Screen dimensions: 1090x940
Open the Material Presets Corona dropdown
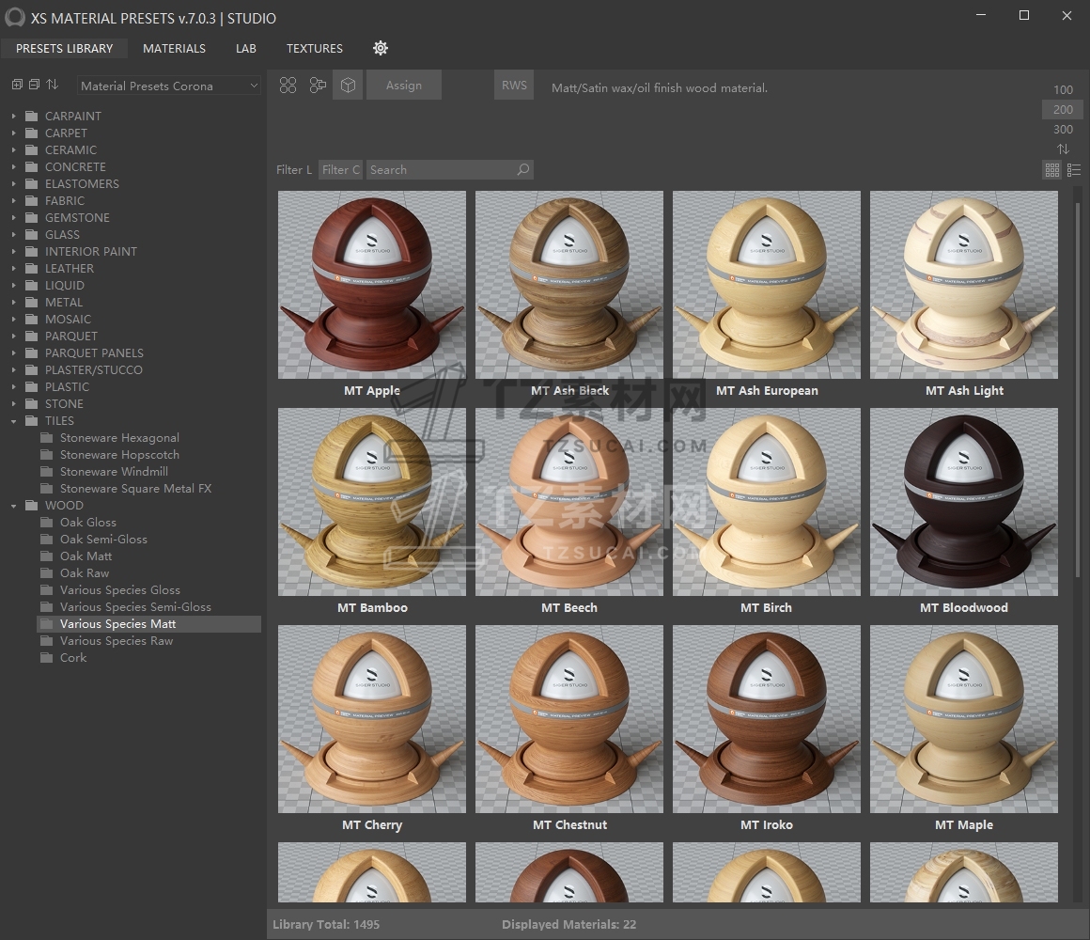click(169, 86)
